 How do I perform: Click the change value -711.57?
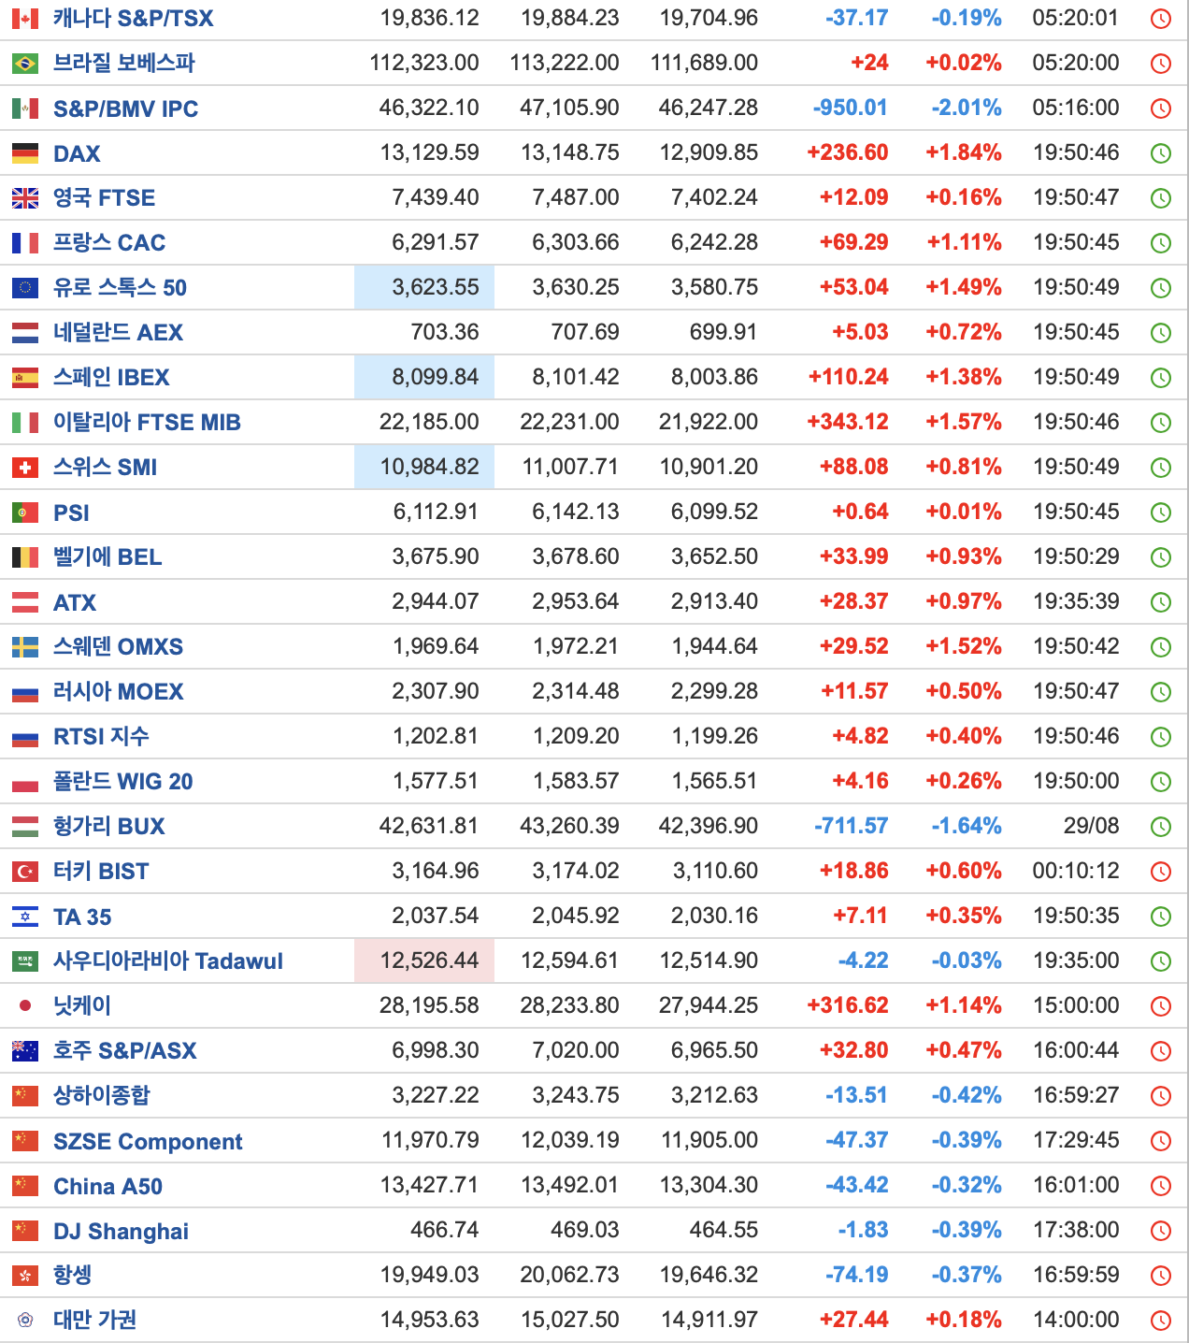[851, 826]
